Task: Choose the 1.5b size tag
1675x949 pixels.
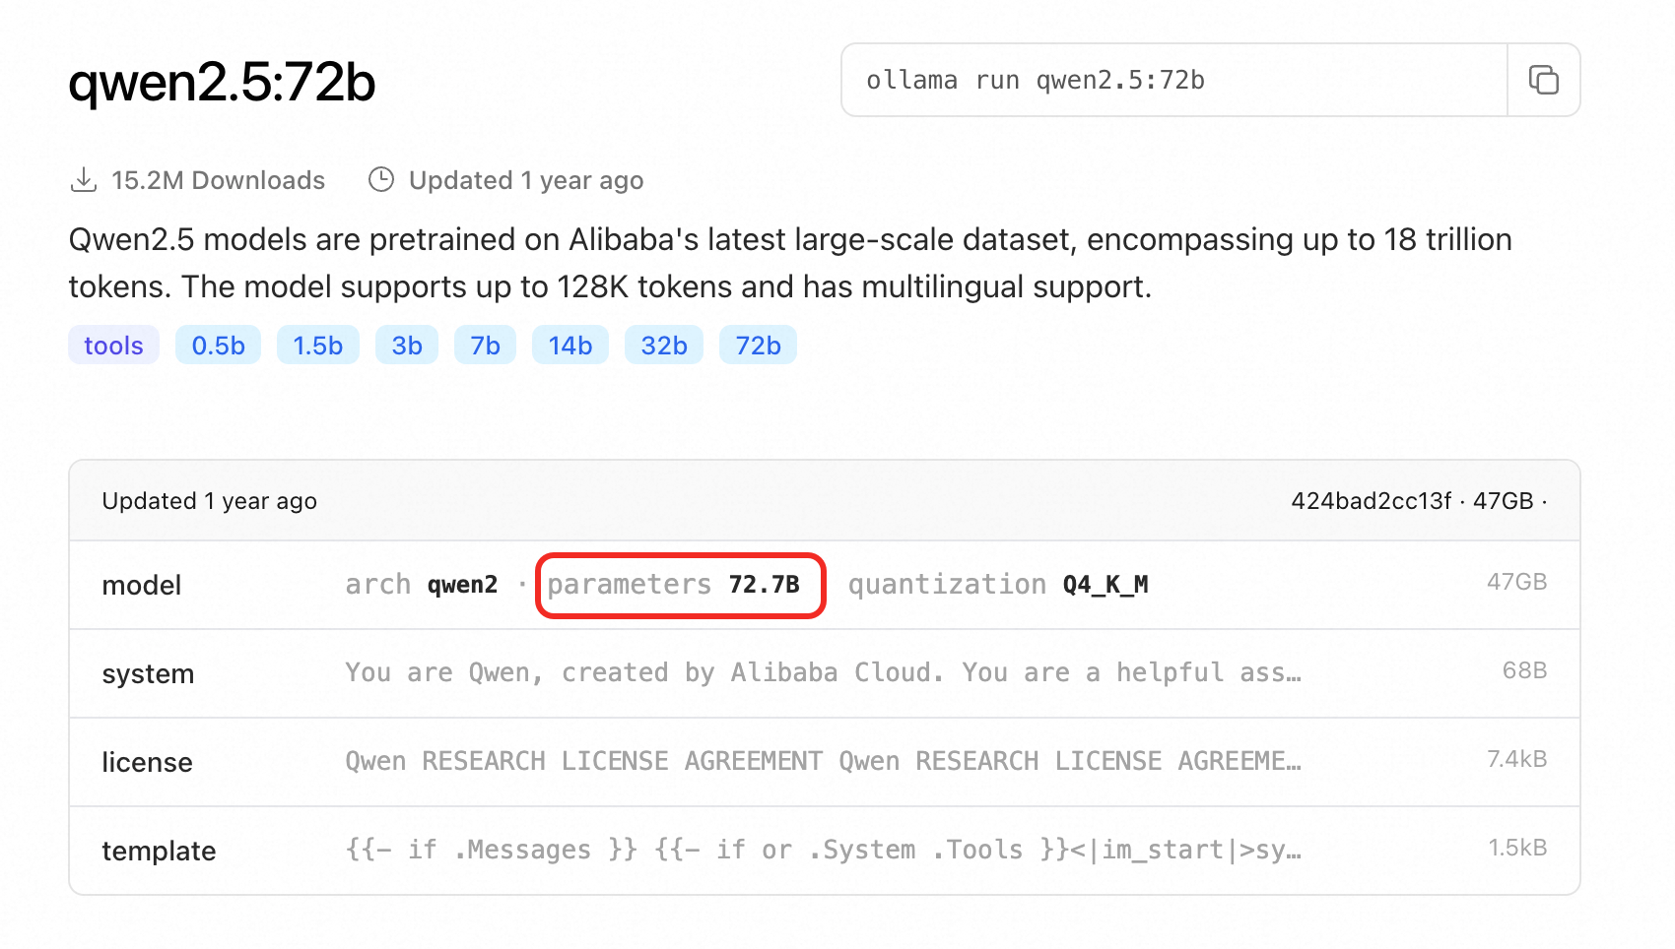Action: coord(317,346)
